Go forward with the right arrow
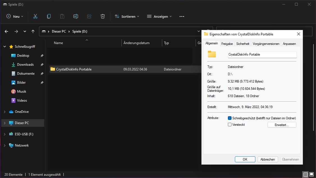Image resolution: width=316 pixels, height=178 pixels. [x=16, y=31]
